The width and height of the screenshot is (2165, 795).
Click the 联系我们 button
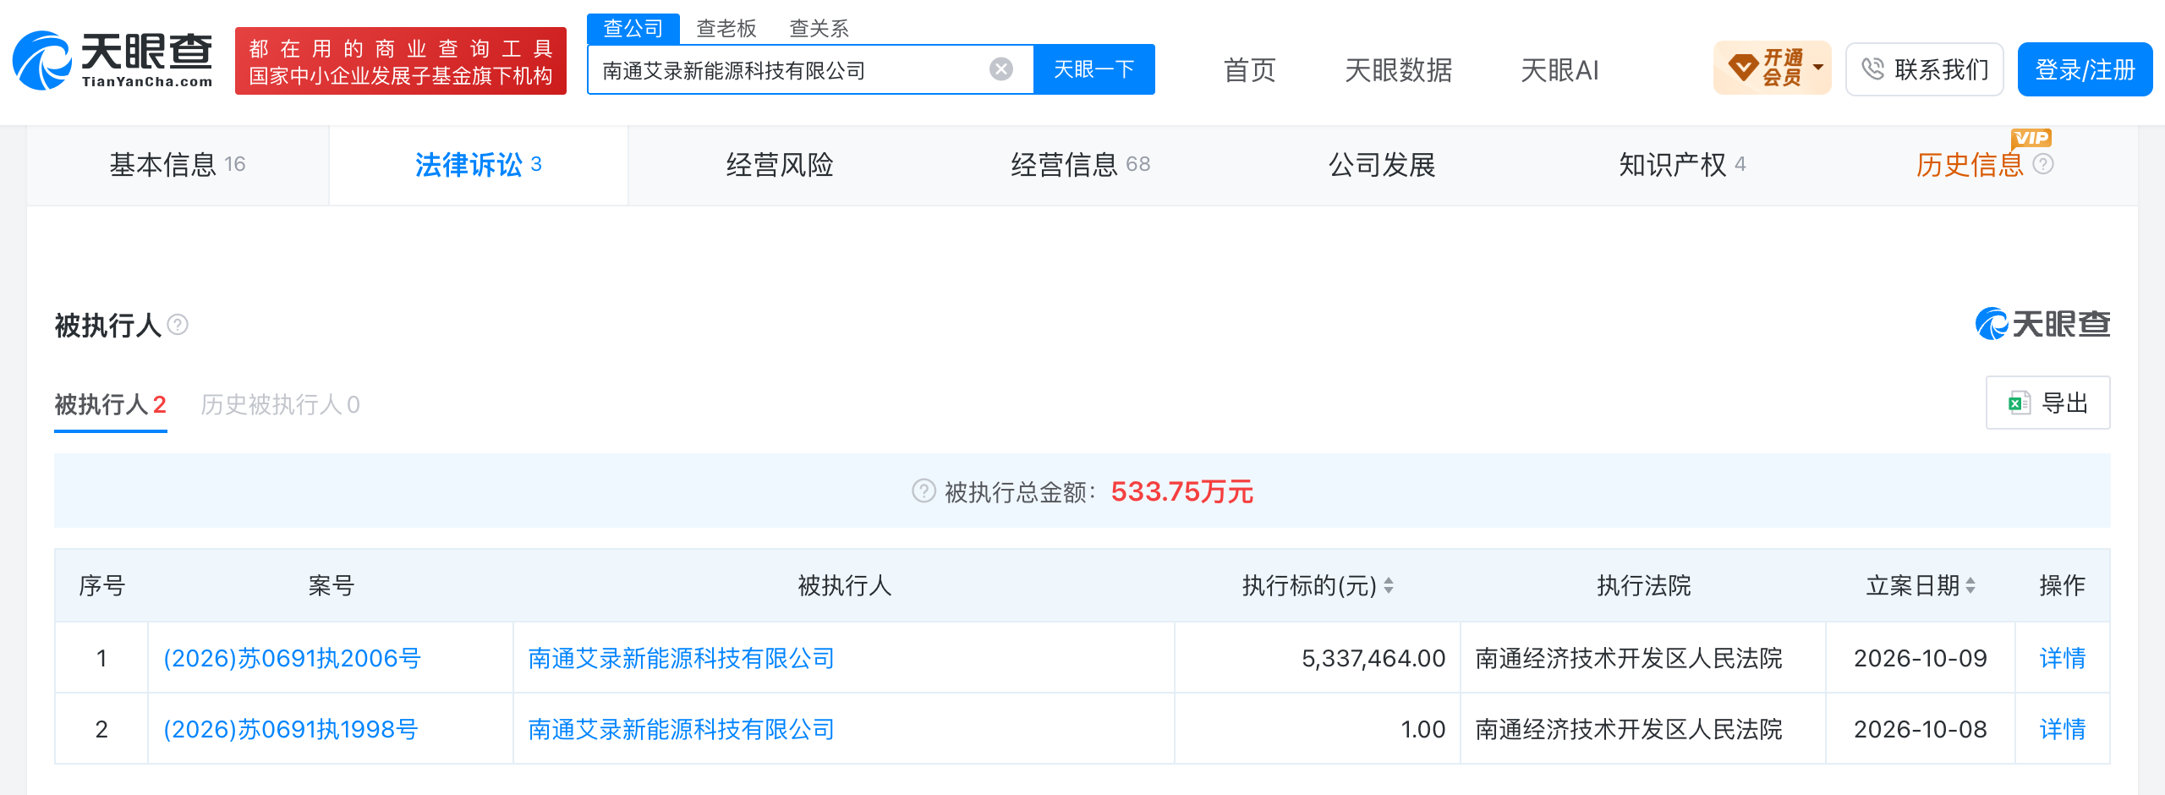coord(1925,69)
